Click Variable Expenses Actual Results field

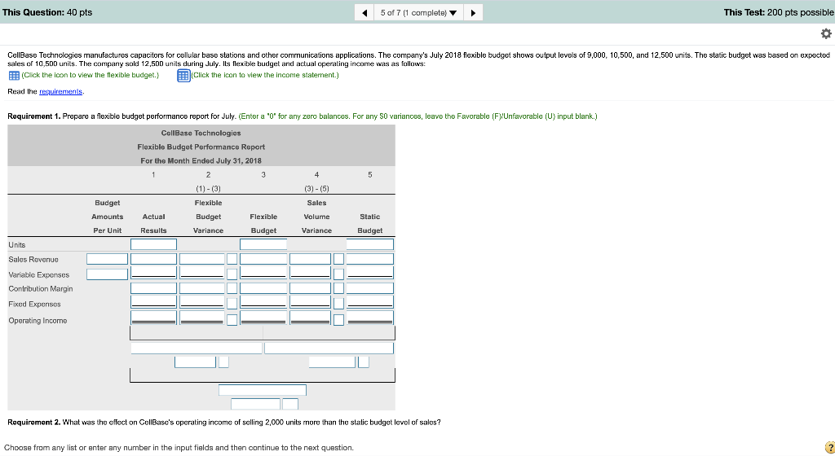coord(153,273)
